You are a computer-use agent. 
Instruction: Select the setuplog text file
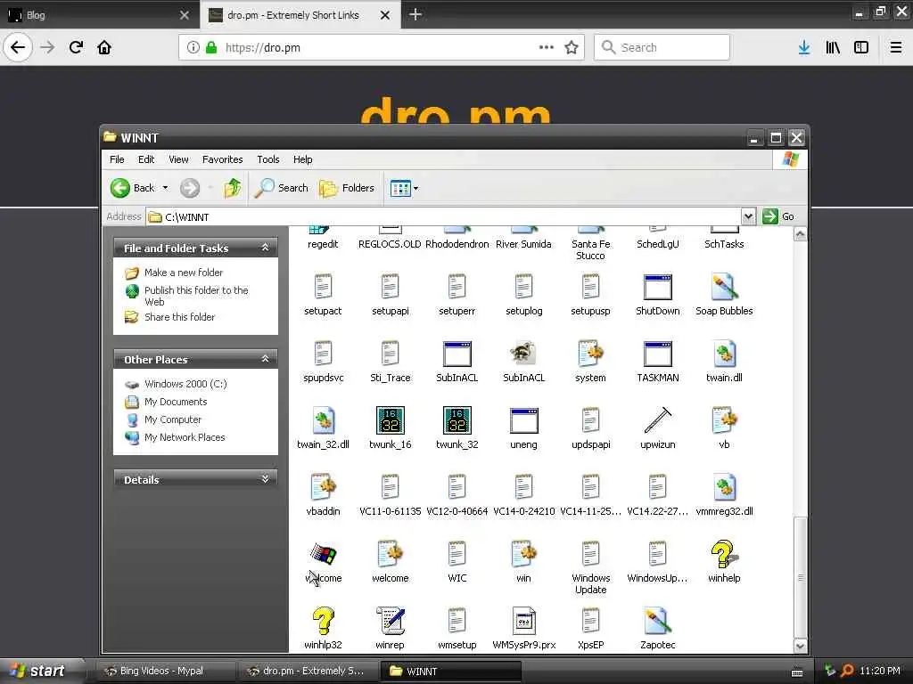click(x=523, y=288)
